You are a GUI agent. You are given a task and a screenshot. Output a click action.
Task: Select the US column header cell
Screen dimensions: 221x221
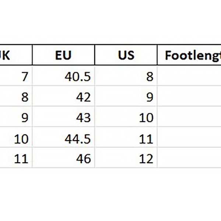click(126, 55)
